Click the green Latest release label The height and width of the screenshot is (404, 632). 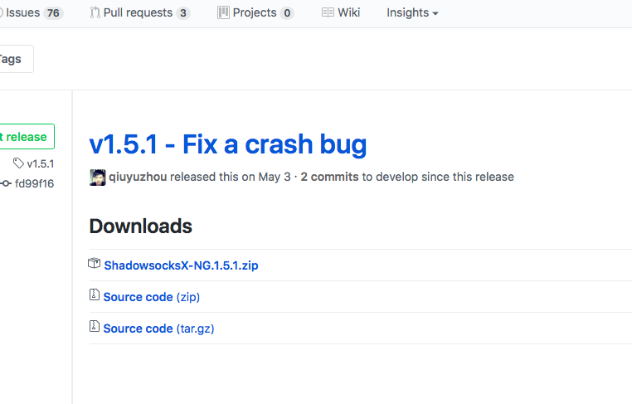coord(25,137)
